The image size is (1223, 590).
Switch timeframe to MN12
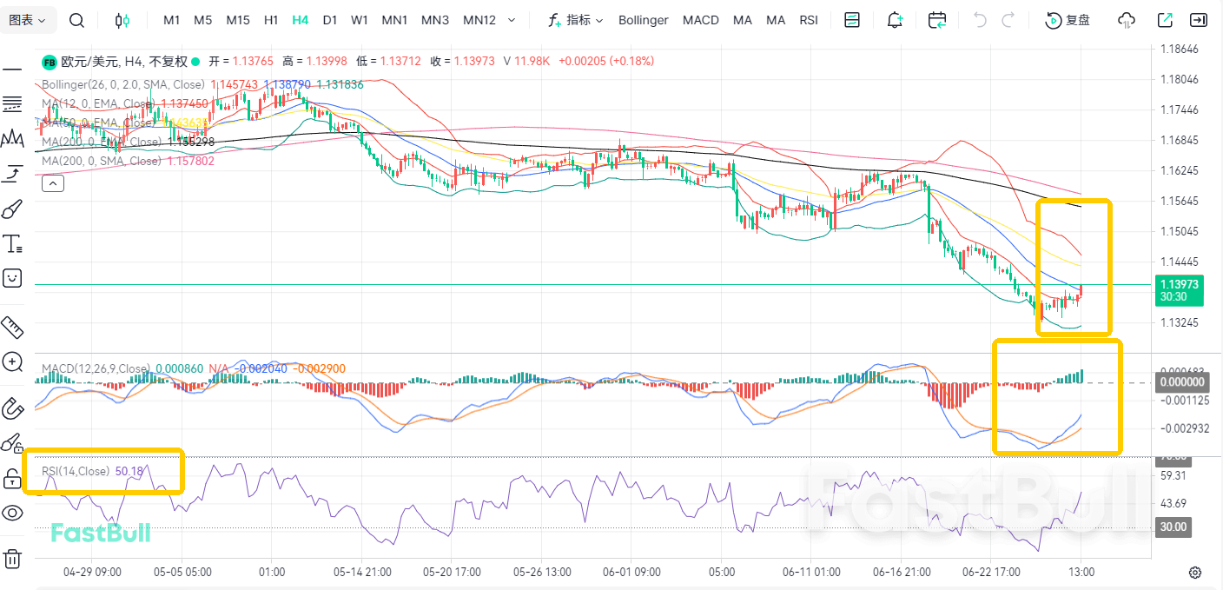tap(479, 20)
